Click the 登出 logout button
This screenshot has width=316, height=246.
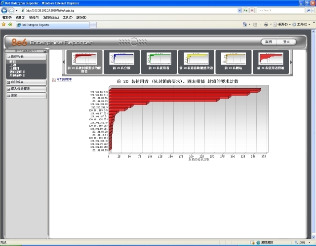(286, 42)
